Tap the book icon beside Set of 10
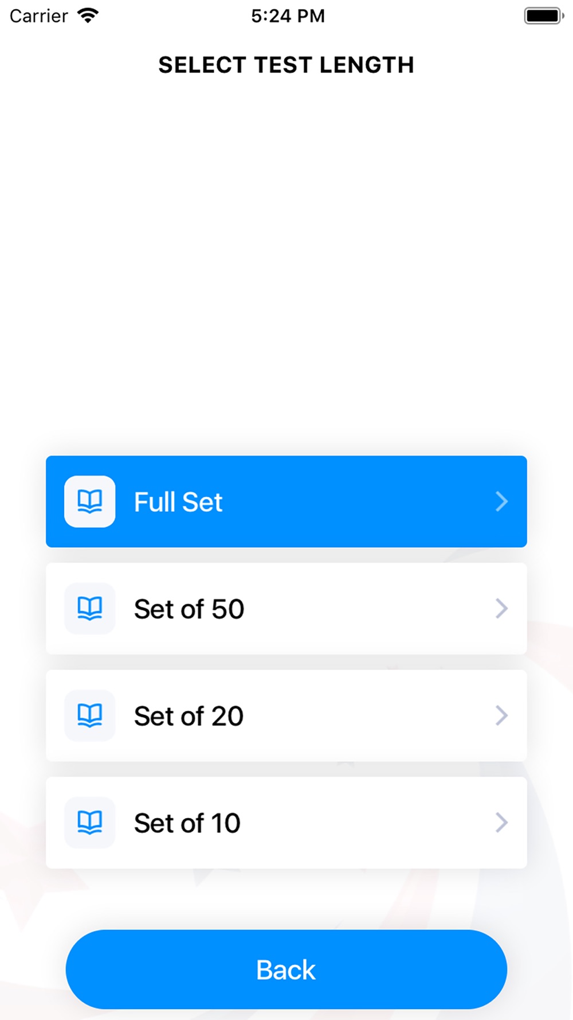Viewport: 573px width, 1020px height. [x=90, y=823]
